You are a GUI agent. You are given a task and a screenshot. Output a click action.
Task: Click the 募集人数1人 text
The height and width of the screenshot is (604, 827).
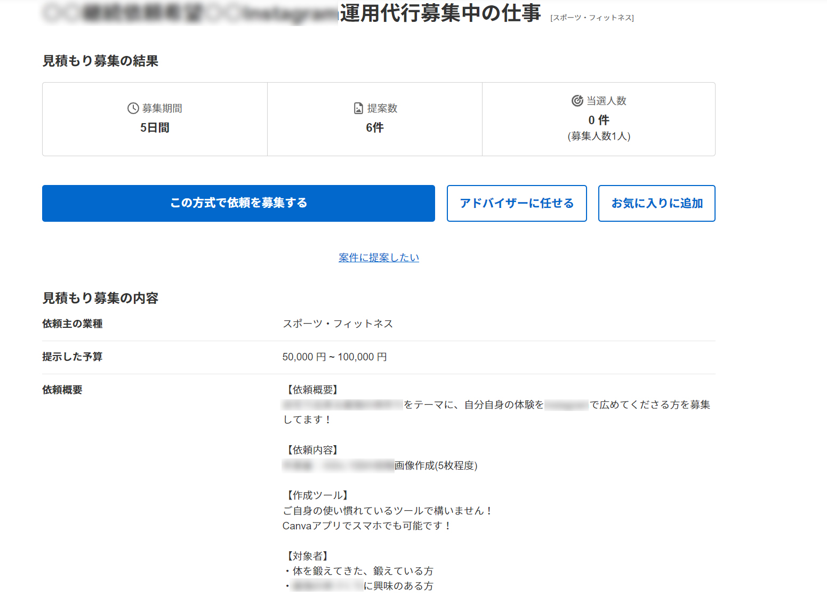coord(598,136)
